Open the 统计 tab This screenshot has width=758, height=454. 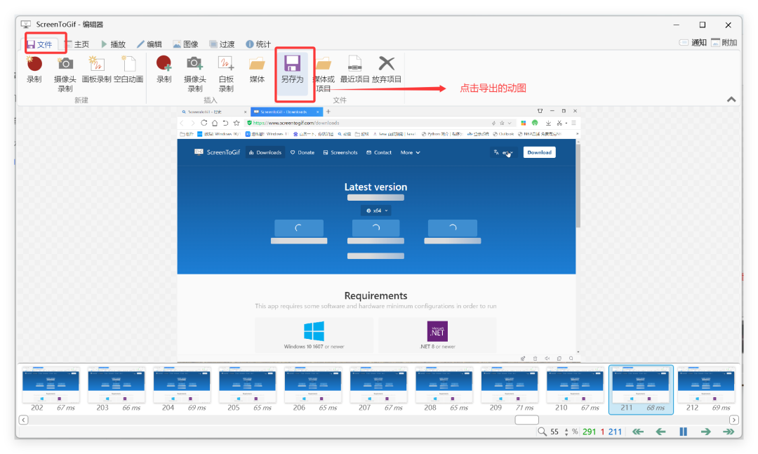(258, 44)
